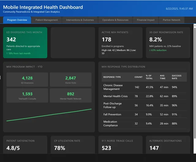Open the Patient Satisfaction 4.8/5 card

click(x=25, y=145)
